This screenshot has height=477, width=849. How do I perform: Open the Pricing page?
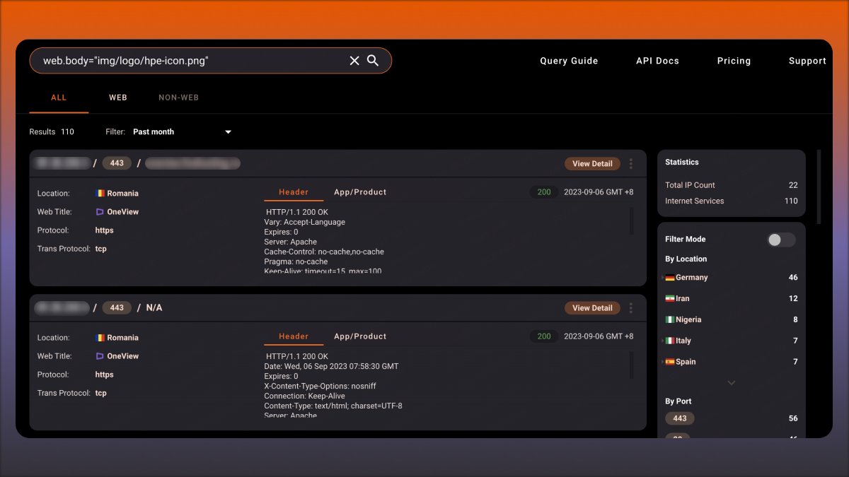tap(734, 61)
